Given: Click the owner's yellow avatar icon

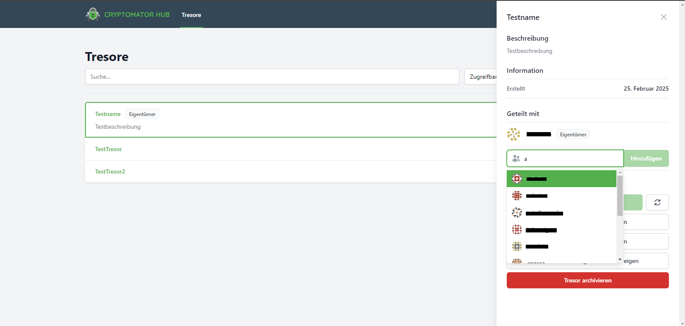Looking at the screenshot, I should pyautogui.click(x=514, y=134).
